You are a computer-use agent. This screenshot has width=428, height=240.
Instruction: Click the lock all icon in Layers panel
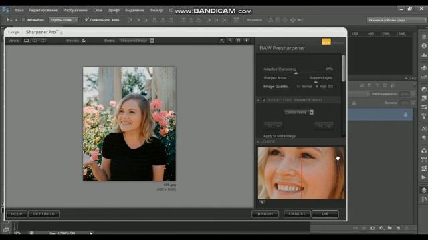coord(354,103)
